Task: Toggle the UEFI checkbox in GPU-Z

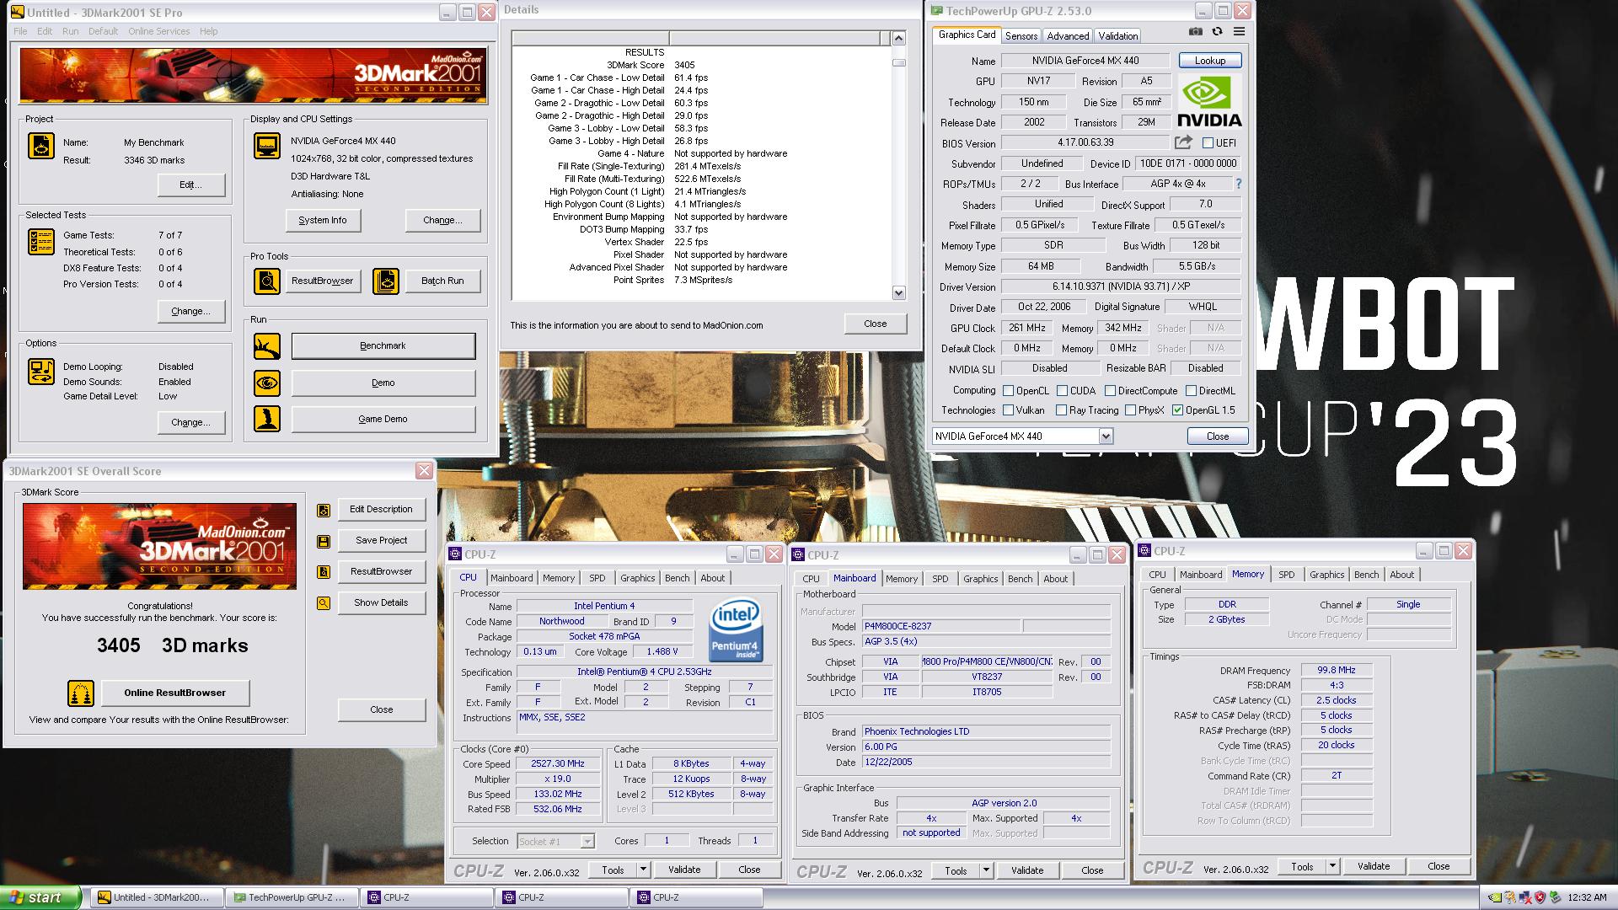Action: pyautogui.click(x=1208, y=143)
